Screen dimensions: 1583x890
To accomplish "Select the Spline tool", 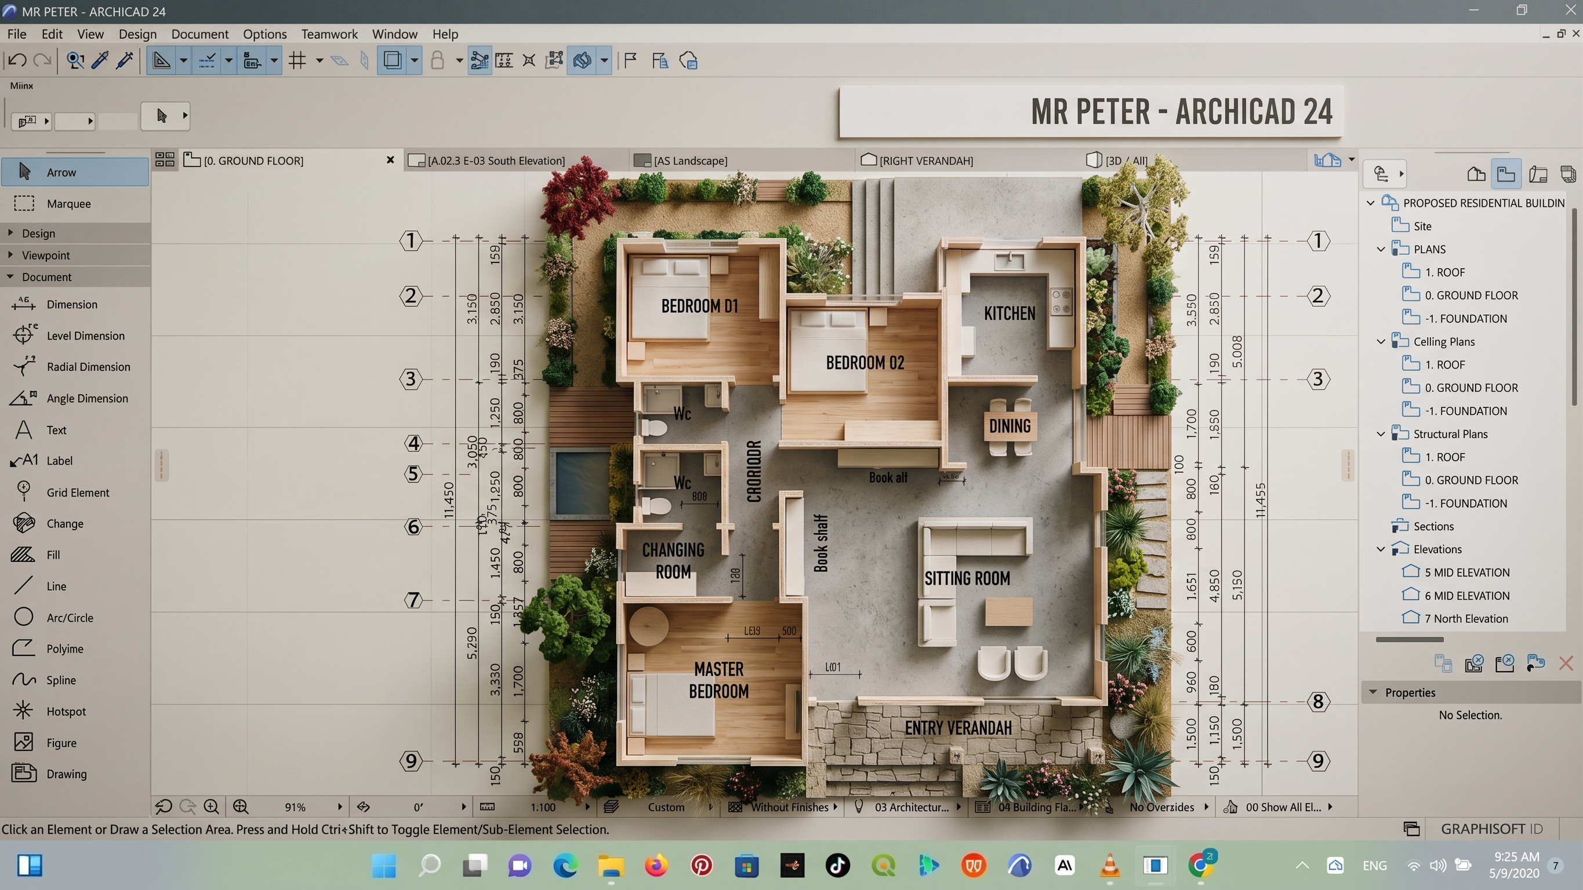I will [75, 680].
